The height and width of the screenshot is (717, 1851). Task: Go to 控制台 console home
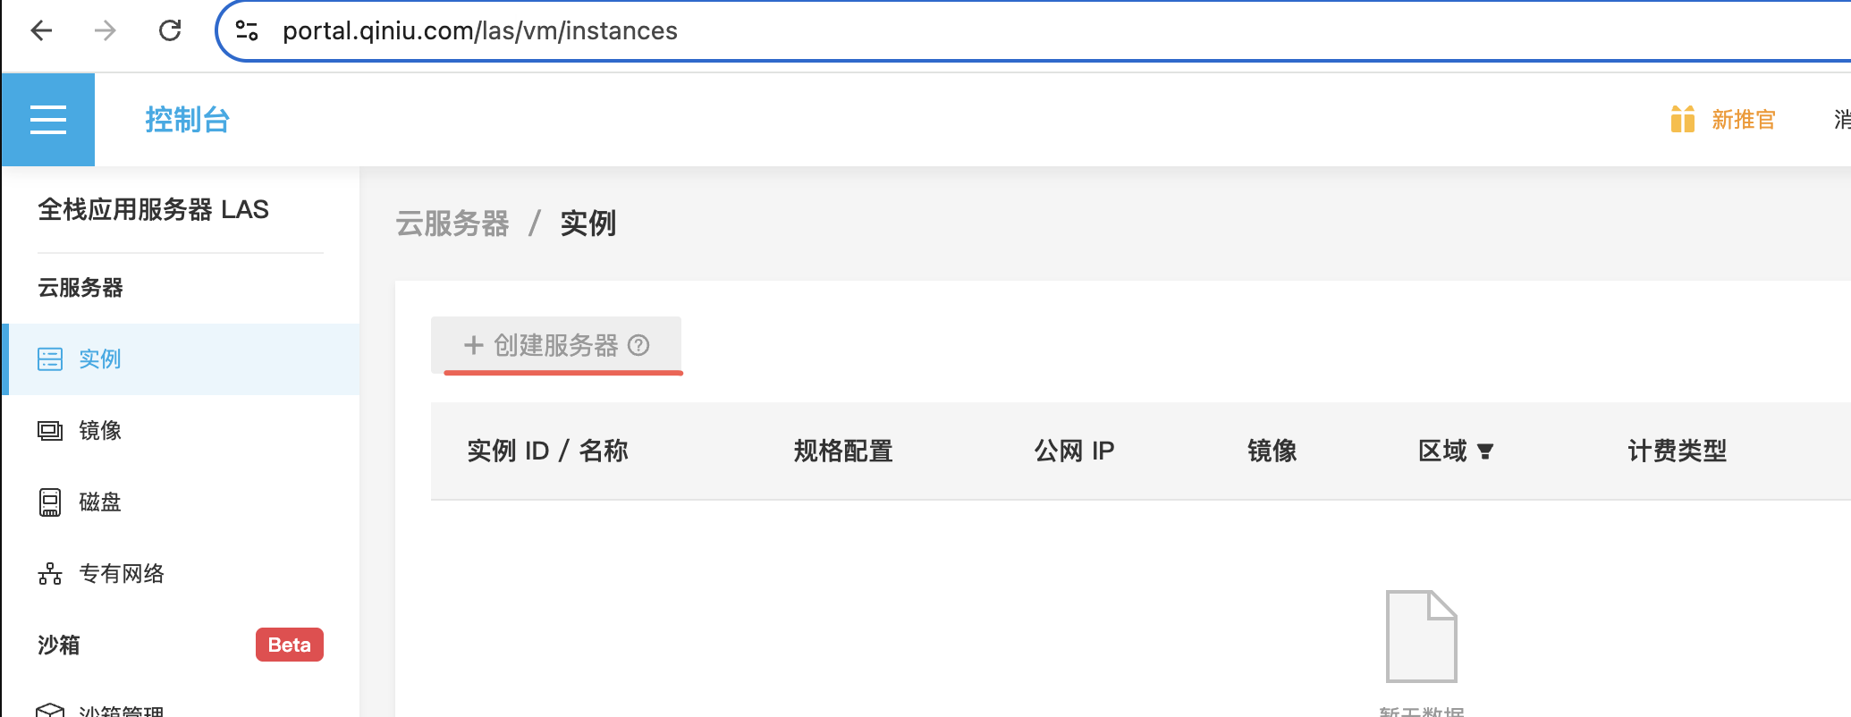(188, 120)
